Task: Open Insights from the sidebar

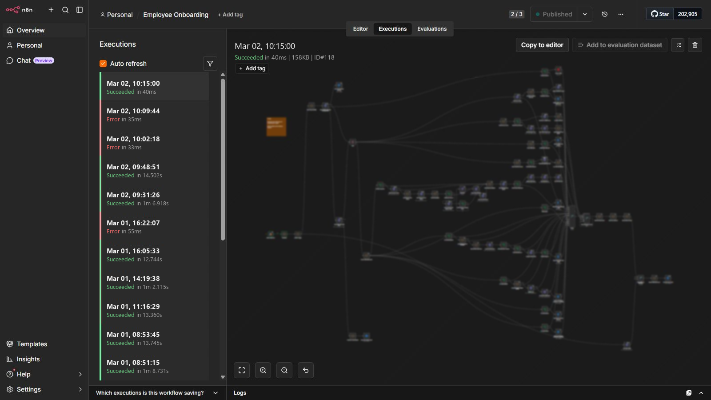Action: point(44,359)
